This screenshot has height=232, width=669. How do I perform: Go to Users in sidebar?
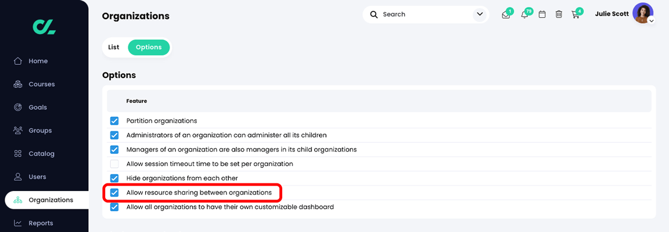[x=38, y=177]
